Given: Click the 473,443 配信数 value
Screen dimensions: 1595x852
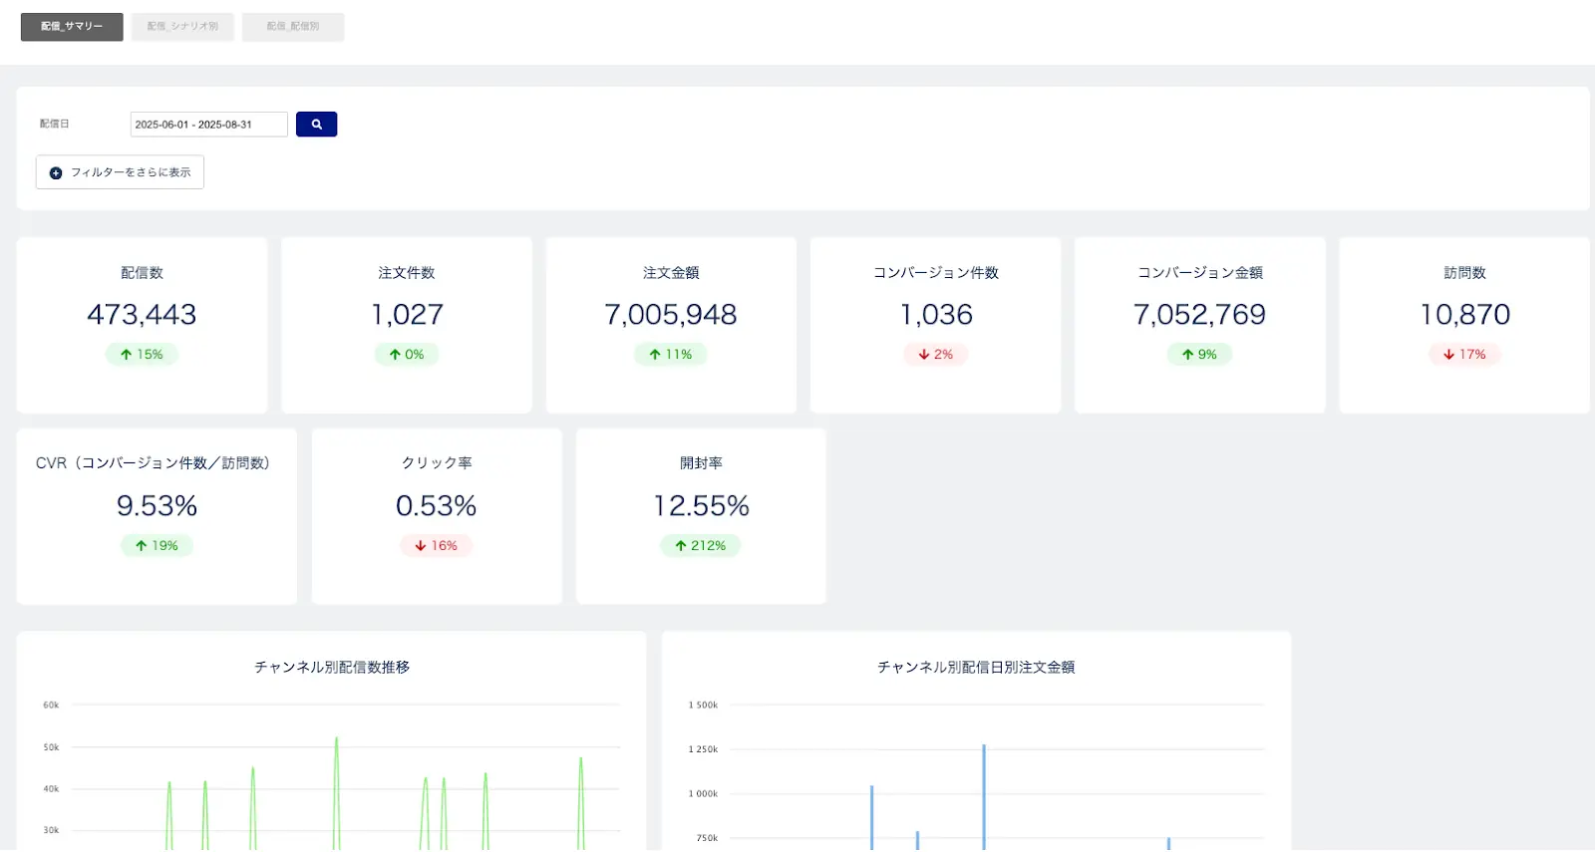Looking at the screenshot, I should pyautogui.click(x=142, y=315).
